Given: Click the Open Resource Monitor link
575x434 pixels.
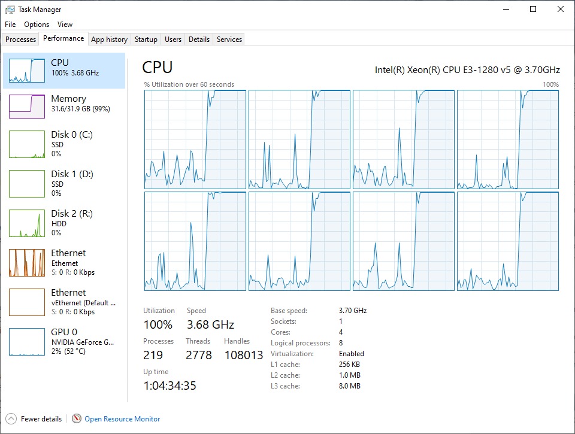Looking at the screenshot, I should click(122, 419).
